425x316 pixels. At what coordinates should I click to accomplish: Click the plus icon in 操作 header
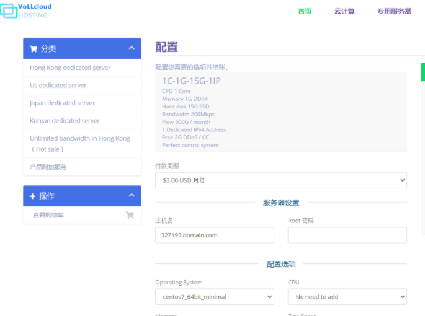click(x=32, y=196)
